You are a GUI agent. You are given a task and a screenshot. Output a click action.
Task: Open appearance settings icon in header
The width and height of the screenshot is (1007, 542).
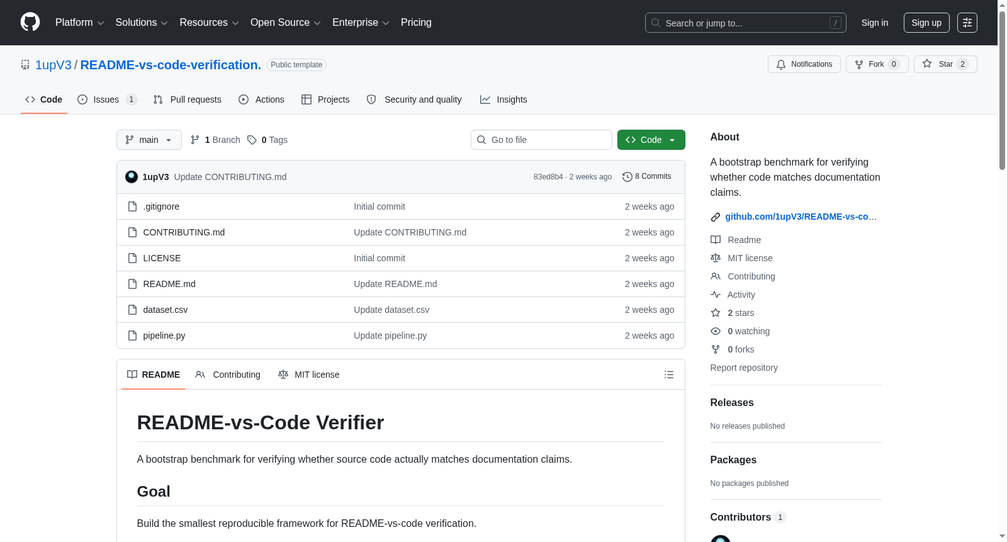(x=967, y=23)
